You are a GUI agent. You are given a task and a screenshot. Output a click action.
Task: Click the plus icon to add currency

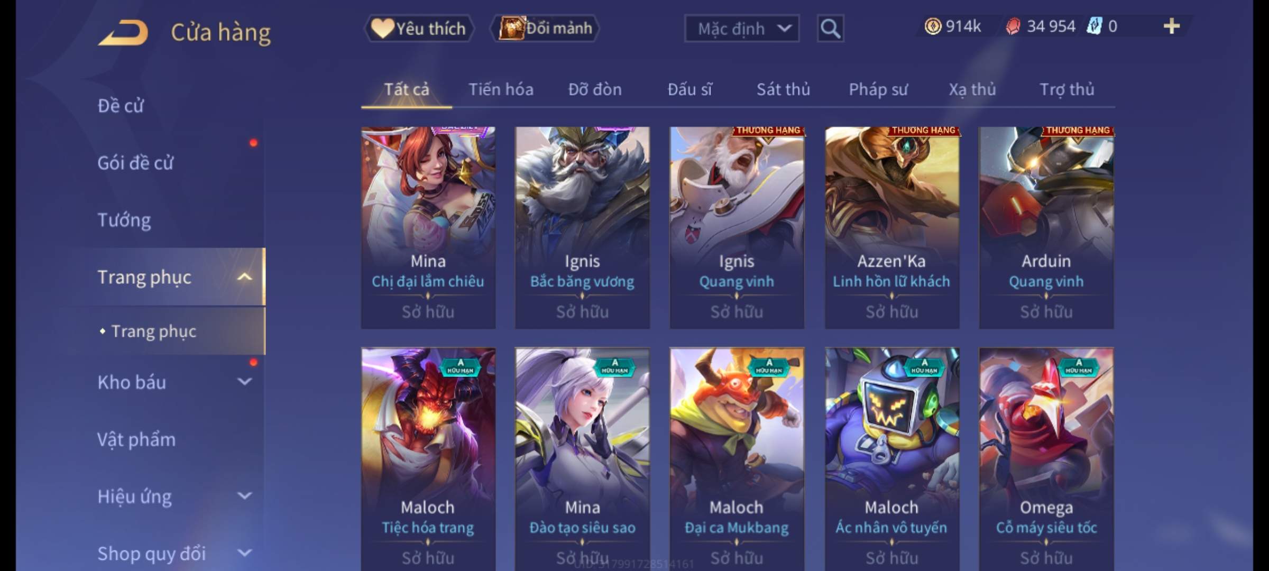pos(1172,26)
